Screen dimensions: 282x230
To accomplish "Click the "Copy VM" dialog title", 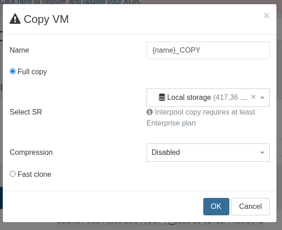I will pyautogui.click(x=46, y=19).
